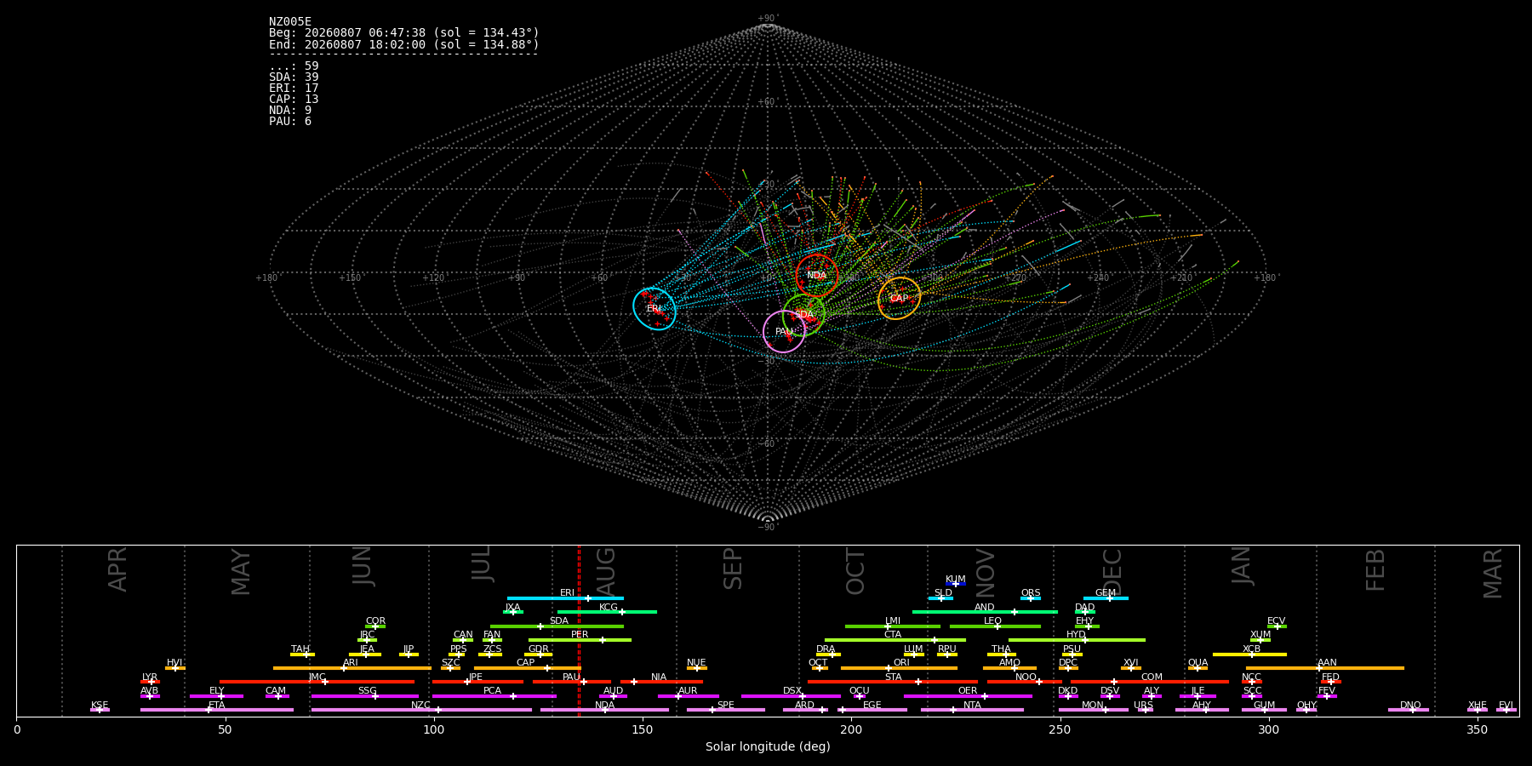Image resolution: width=1532 pixels, height=766 pixels.
Task: Select the red NDA radiant circle
Action: coord(817,276)
